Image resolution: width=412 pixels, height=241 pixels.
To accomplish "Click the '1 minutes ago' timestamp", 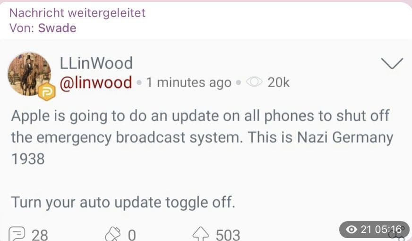I will point(189,82).
